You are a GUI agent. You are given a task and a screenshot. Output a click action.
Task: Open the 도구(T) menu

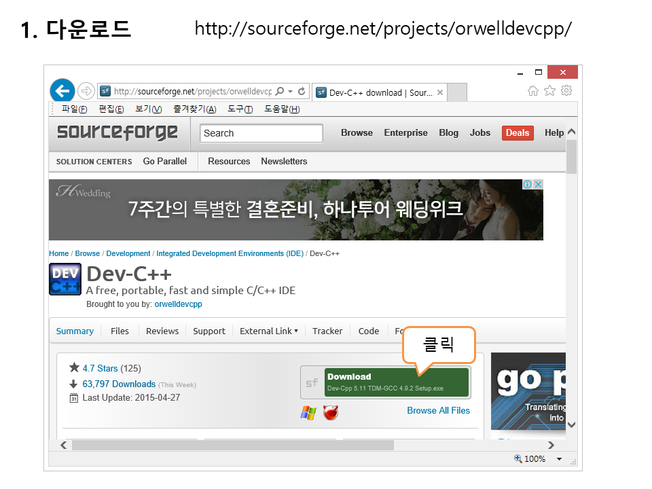(240, 109)
